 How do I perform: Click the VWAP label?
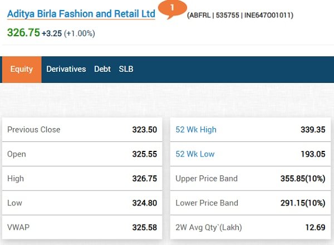click(x=18, y=227)
